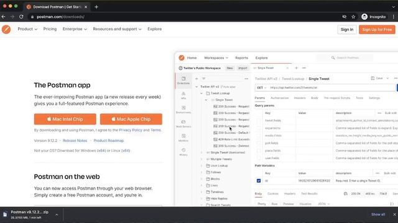Screen dimensions: 398x223
Task: Expand the Enterprise menu
Action: click(x=75, y=29)
